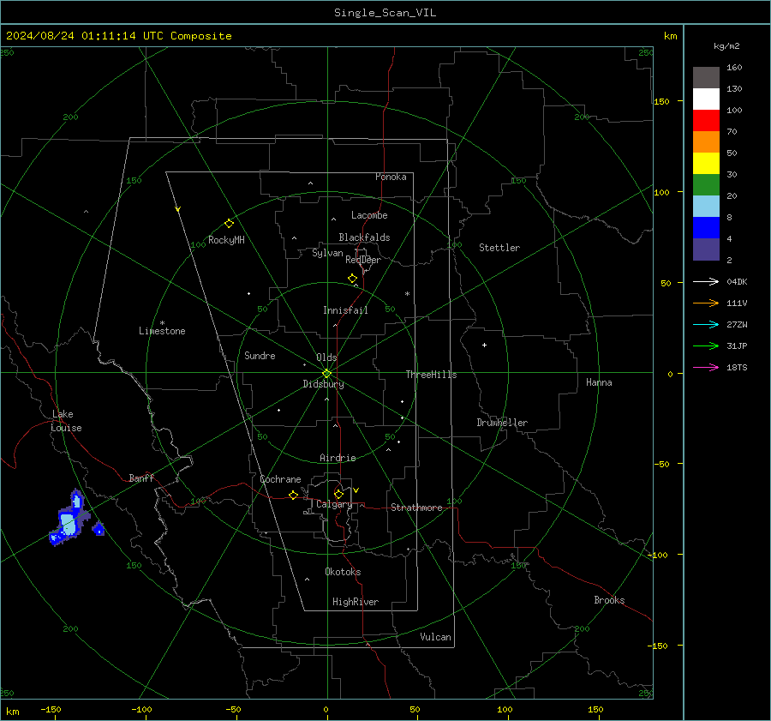This screenshot has width=771, height=721.
Task: Click the Calgary city label
Action: click(334, 504)
